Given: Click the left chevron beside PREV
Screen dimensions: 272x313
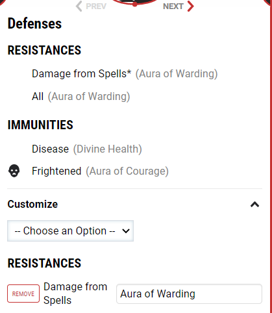Looking at the screenshot, I should [x=79, y=6].
